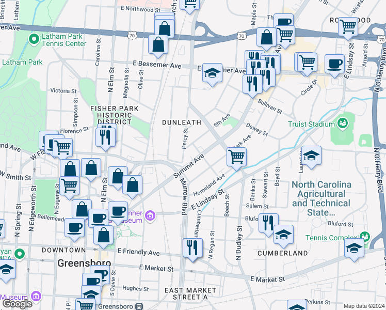
Task: Open the Map data ©2024 attribution
Action: tap(364, 306)
